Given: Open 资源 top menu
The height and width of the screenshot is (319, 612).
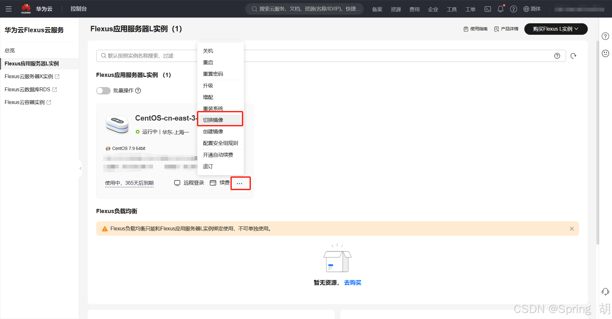Looking at the screenshot, I should click(x=396, y=9).
